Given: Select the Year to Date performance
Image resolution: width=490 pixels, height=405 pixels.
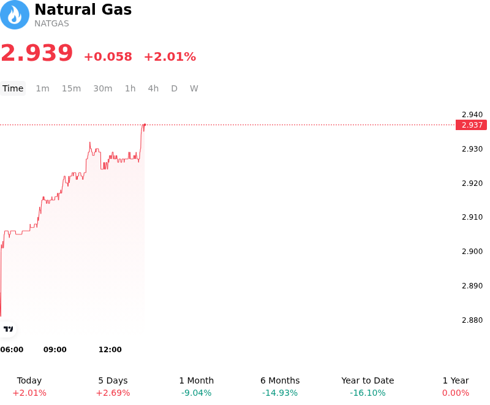Looking at the screenshot, I should tap(367, 387).
